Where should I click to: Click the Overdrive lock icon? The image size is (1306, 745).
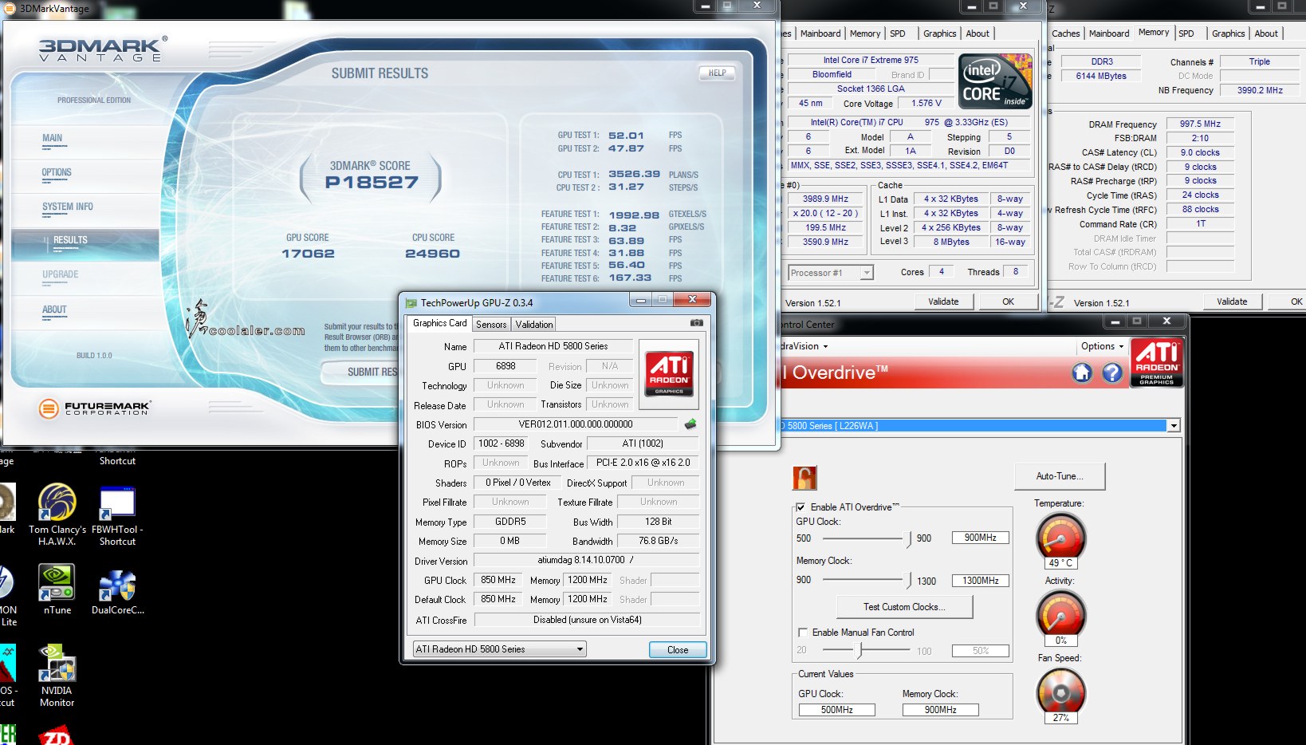(804, 478)
